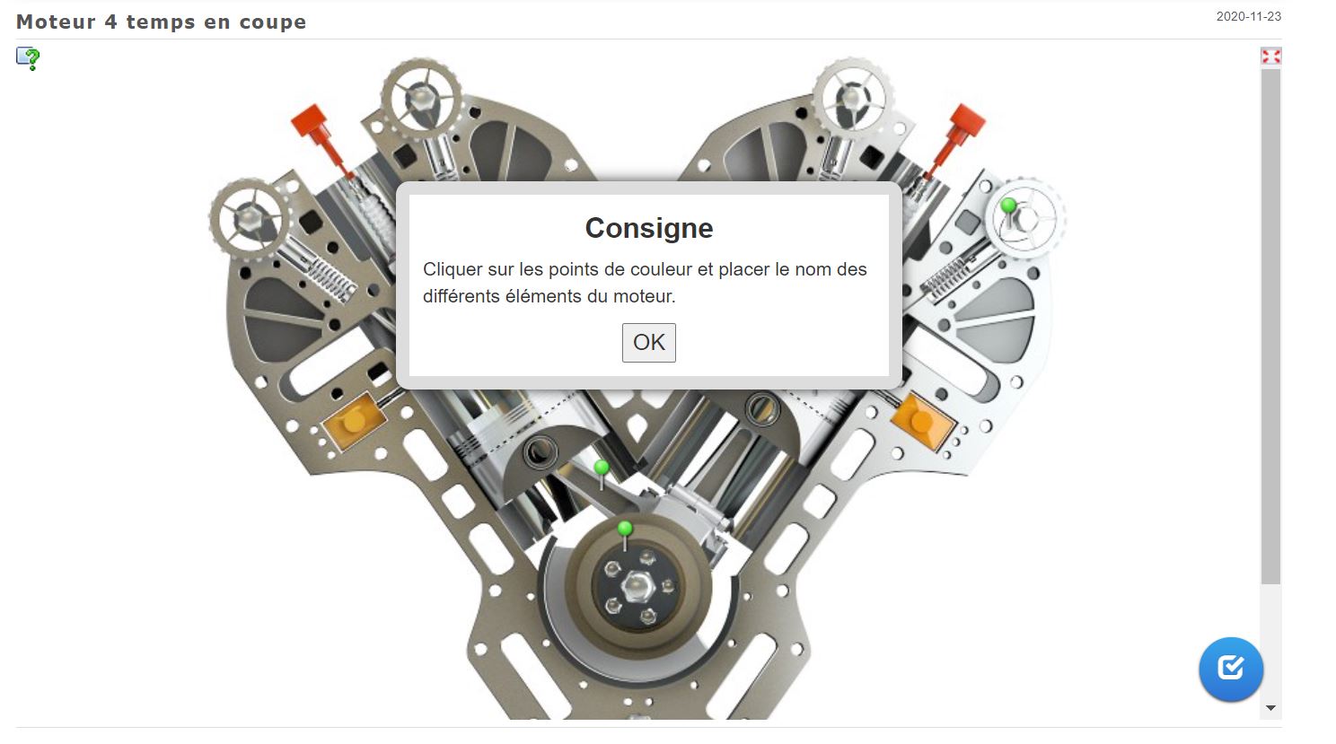Select green pin on crankshaft center
Screen dimensions: 1336x744
click(x=625, y=529)
